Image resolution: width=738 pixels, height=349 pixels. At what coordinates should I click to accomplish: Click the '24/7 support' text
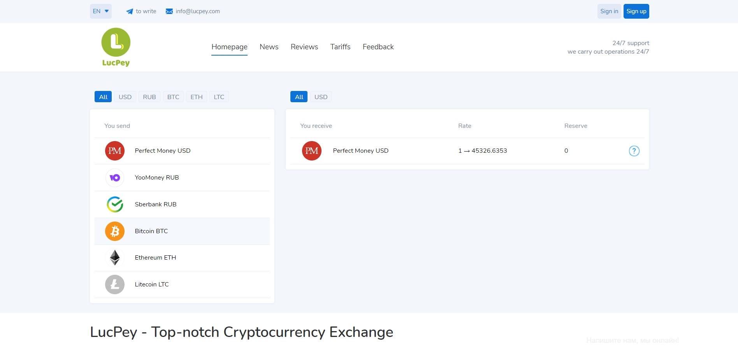coord(631,43)
